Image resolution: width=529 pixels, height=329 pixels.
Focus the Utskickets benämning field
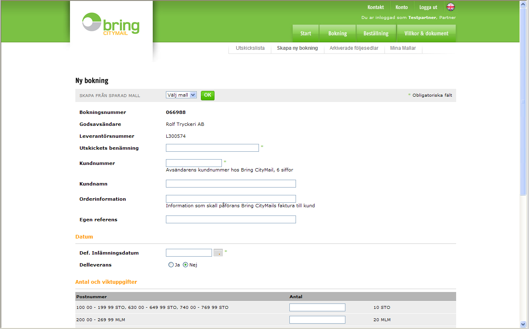coord(212,148)
